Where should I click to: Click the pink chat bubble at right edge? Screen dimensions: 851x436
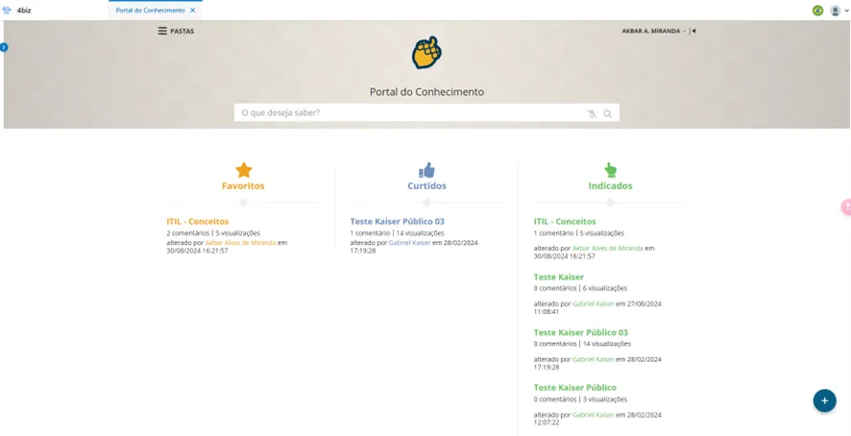pos(845,206)
